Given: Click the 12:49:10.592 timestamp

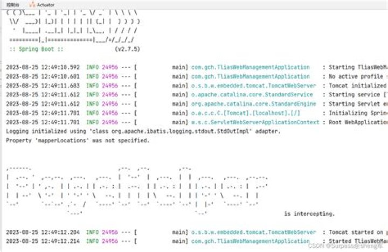Looking at the screenshot, I should pos(60,67).
